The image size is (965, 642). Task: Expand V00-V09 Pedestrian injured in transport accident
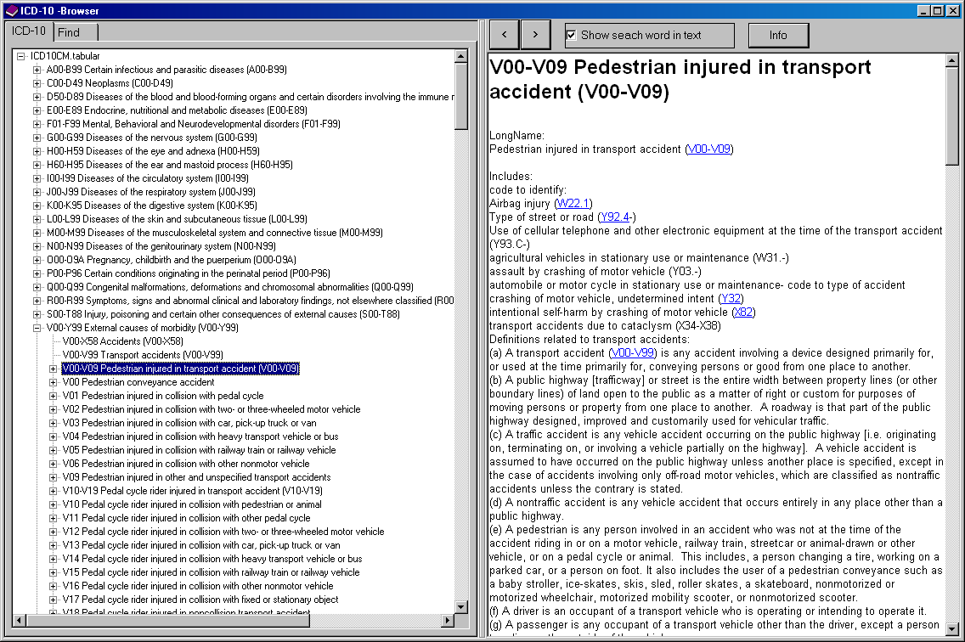click(x=53, y=369)
